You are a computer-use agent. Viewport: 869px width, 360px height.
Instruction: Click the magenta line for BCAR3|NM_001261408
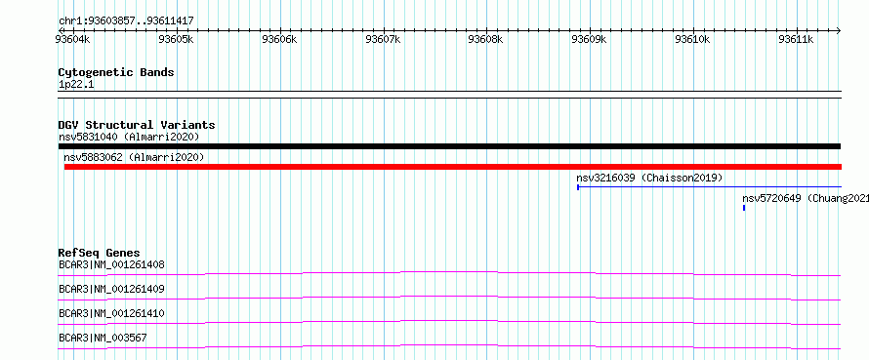(449, 273)
